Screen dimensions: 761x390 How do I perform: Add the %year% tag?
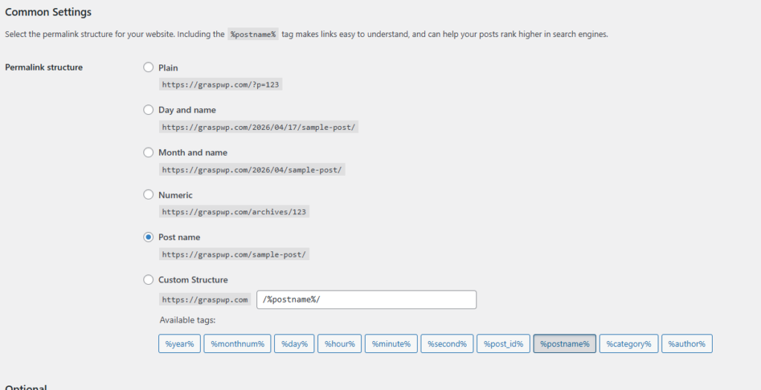(x=179, y=344)
